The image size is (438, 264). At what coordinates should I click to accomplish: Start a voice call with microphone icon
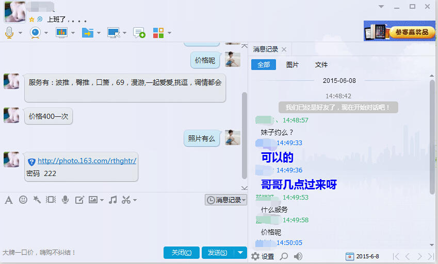pos(9,32)
